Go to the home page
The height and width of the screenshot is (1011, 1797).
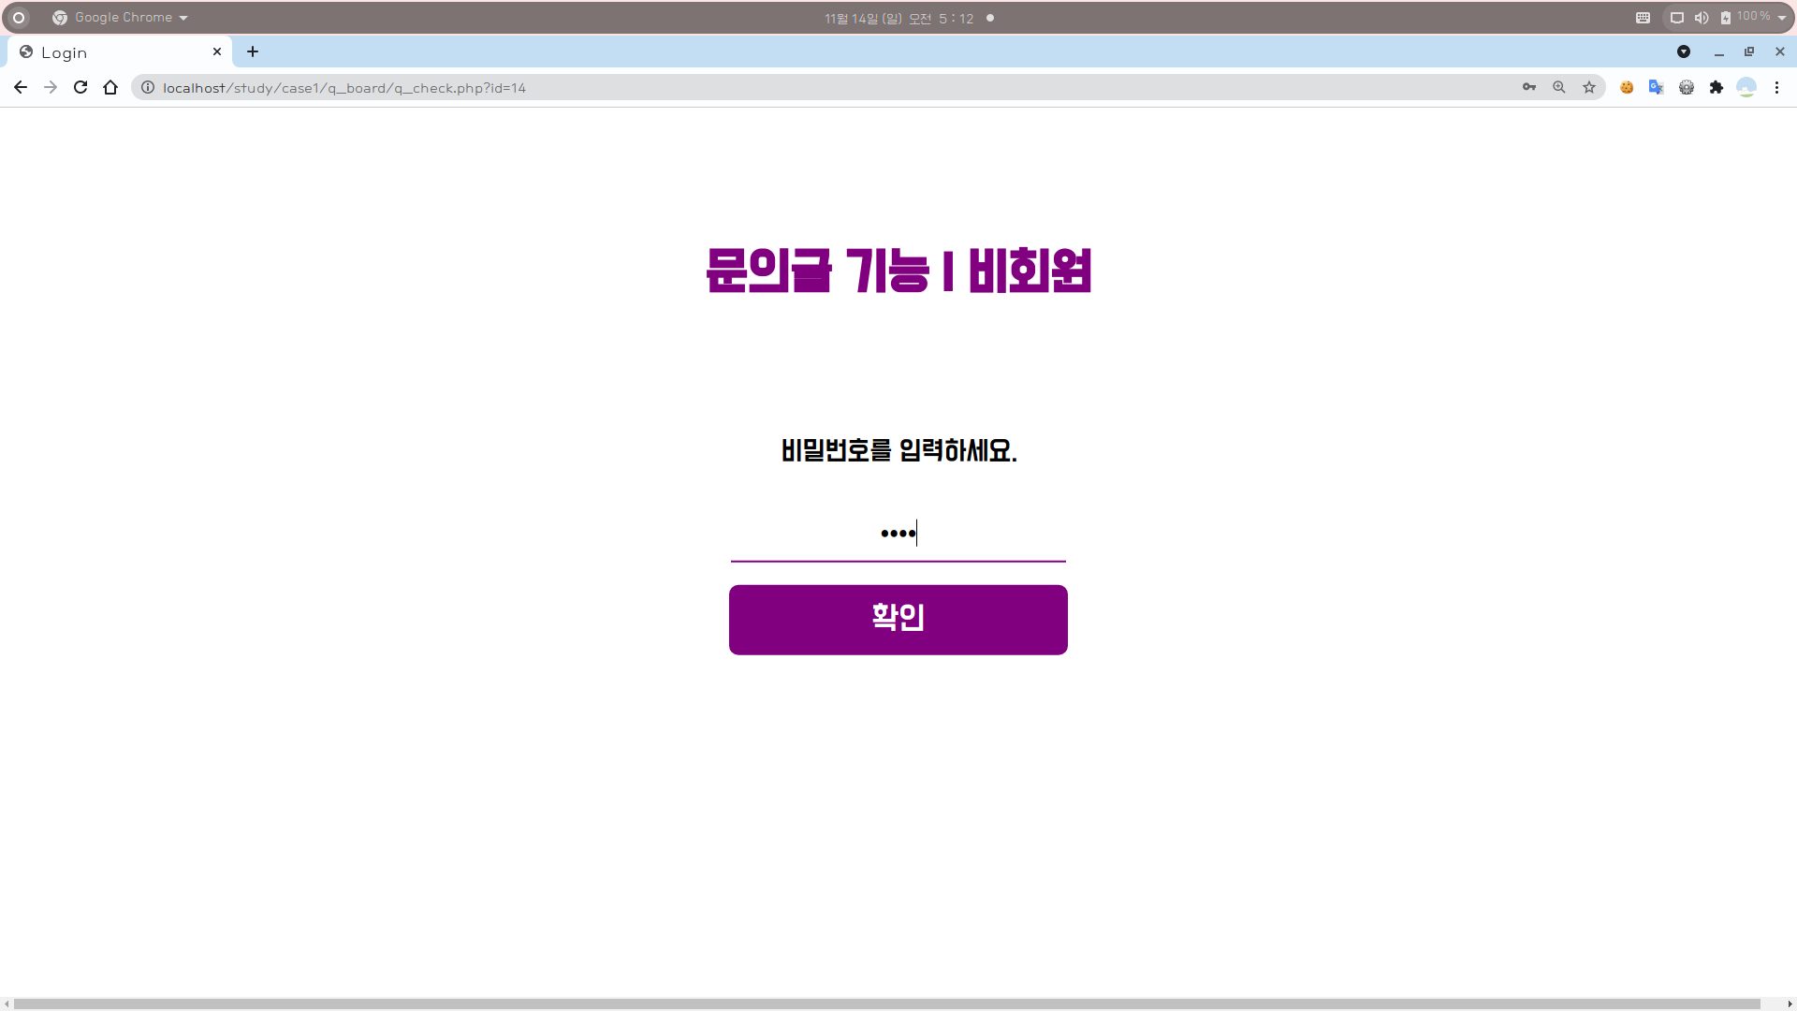110,87
